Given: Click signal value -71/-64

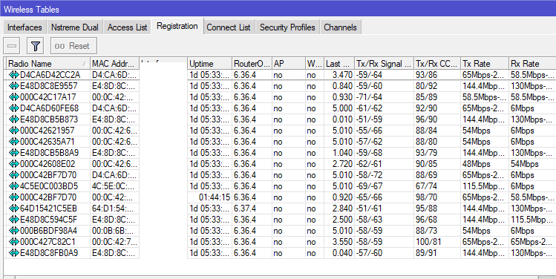Looking at the screenshot, I should click(x=369, y=97).
